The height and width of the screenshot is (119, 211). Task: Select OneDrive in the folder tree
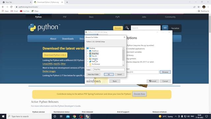[95, 51]
